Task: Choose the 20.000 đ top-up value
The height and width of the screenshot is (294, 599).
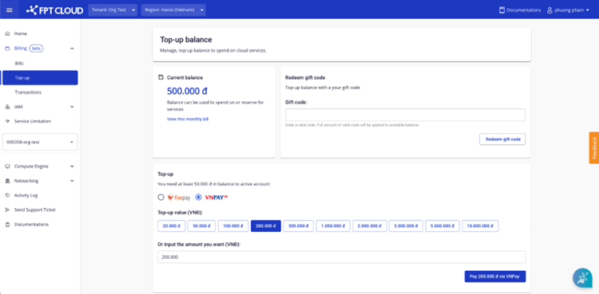Action: [172, 225]
